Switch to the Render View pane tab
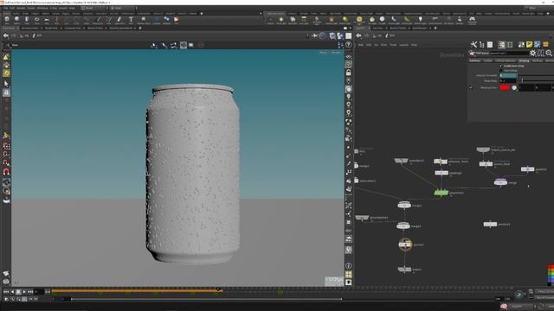Image resolution: width=554 pixels, height=311 pixels. 51,29
